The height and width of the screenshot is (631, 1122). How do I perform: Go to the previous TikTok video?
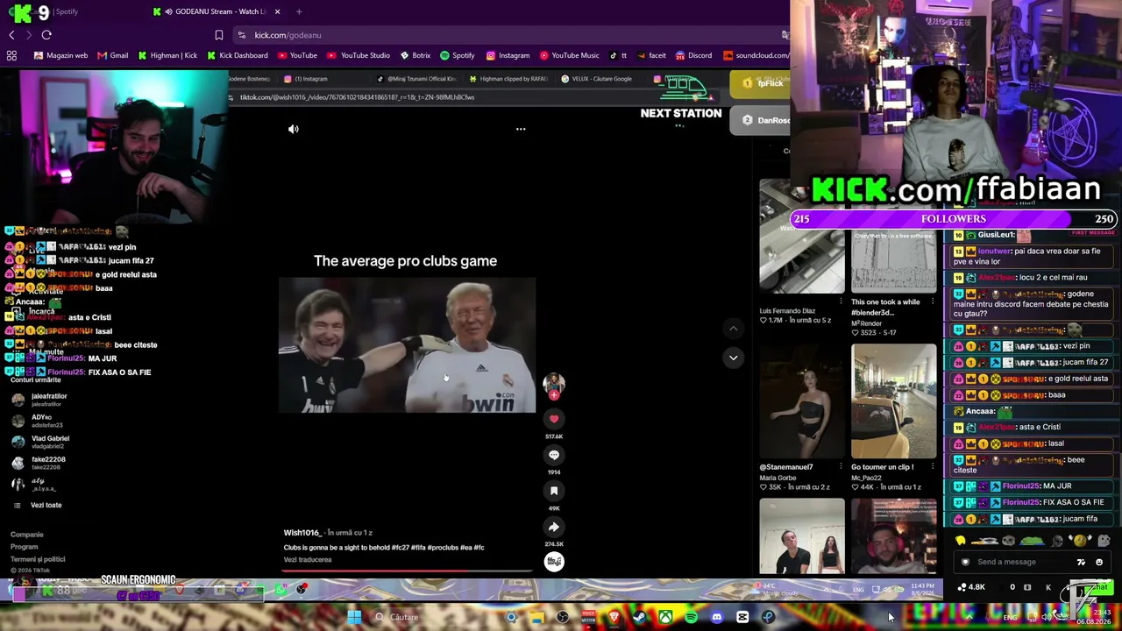coord(734,329)
